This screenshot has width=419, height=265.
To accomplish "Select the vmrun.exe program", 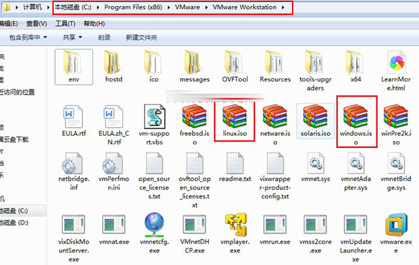I will coord(275,230).
